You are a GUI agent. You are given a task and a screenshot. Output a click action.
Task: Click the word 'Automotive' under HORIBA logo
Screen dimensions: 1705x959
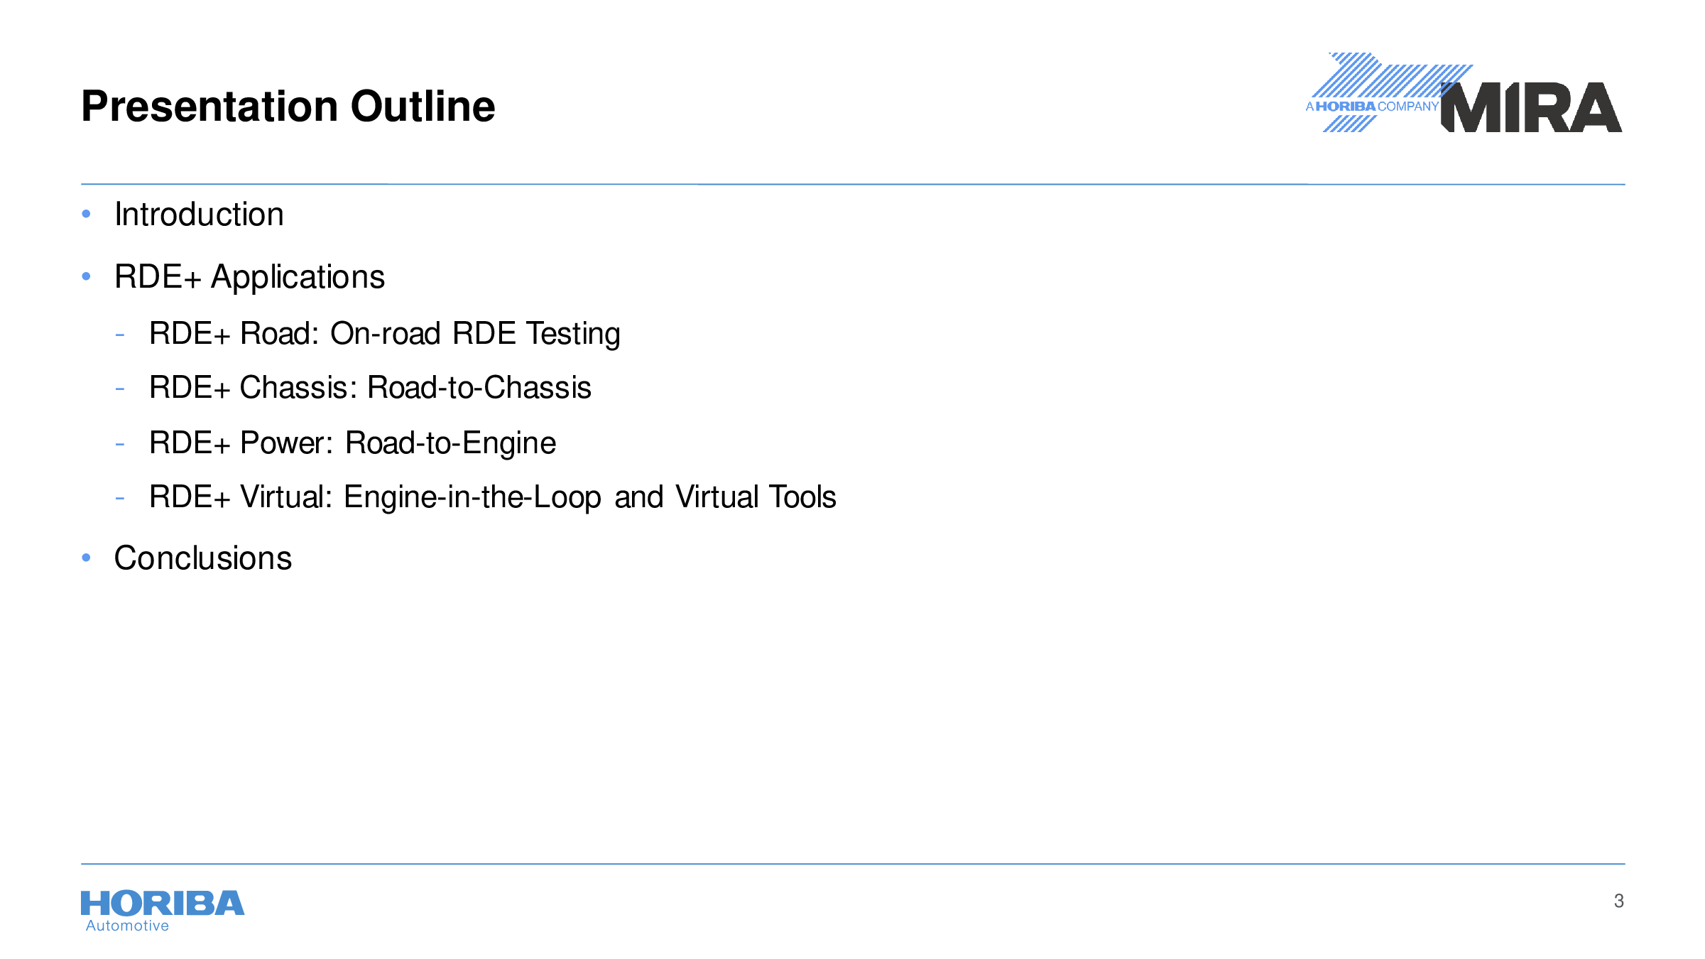[x=128, y=926]
